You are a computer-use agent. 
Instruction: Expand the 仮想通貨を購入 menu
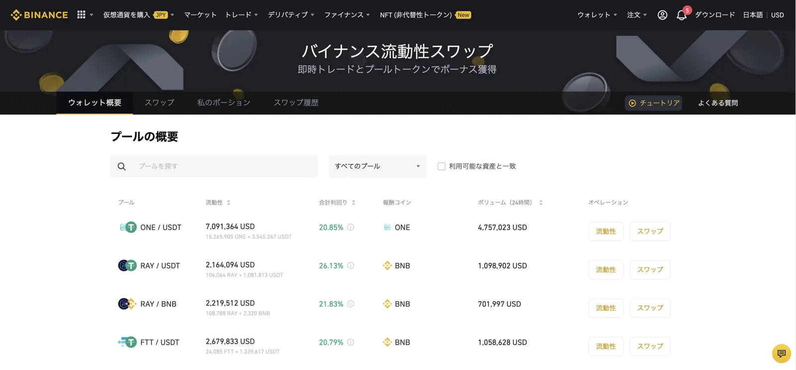pyautogui.click(x=139, y=15)
